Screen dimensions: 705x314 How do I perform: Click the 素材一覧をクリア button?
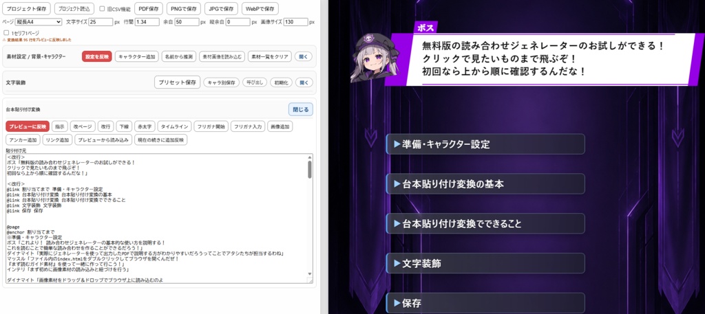pyautogui.click(x=269, y=56)
